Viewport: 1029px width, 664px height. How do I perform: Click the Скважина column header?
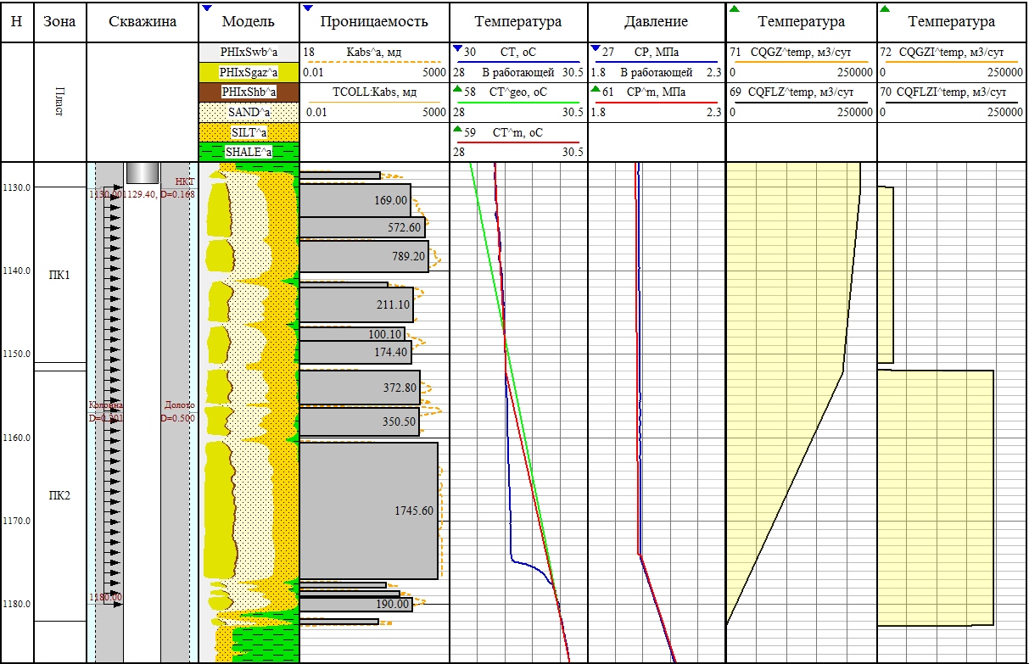click(x=143, y=21)
